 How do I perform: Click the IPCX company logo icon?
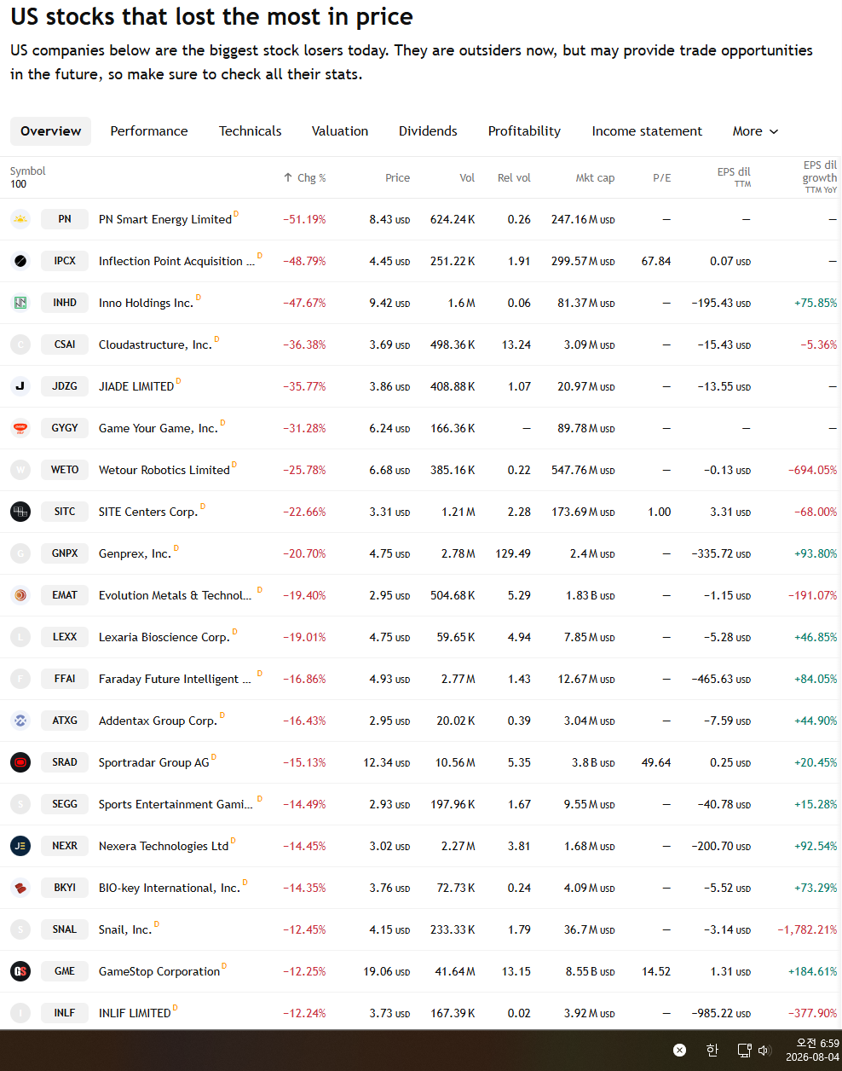pyautogui.click(x=20, y=261)
